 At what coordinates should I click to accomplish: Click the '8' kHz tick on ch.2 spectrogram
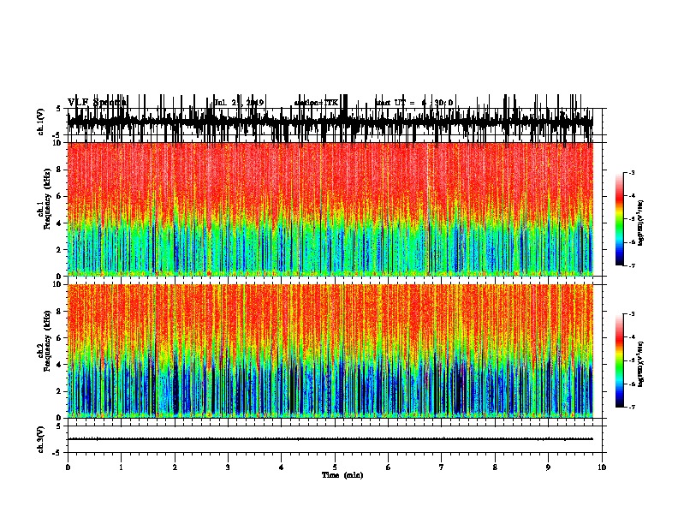tap(60, 312)
